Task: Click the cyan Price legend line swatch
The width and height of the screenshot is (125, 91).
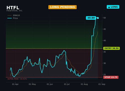Action: [9, 18]
